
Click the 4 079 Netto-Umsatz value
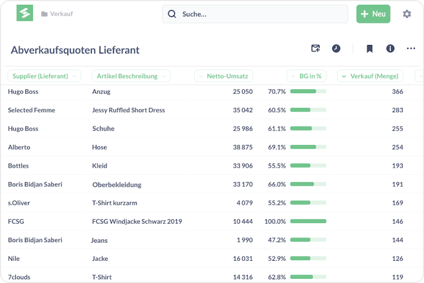pyautogui.click(x=245, y=203)
